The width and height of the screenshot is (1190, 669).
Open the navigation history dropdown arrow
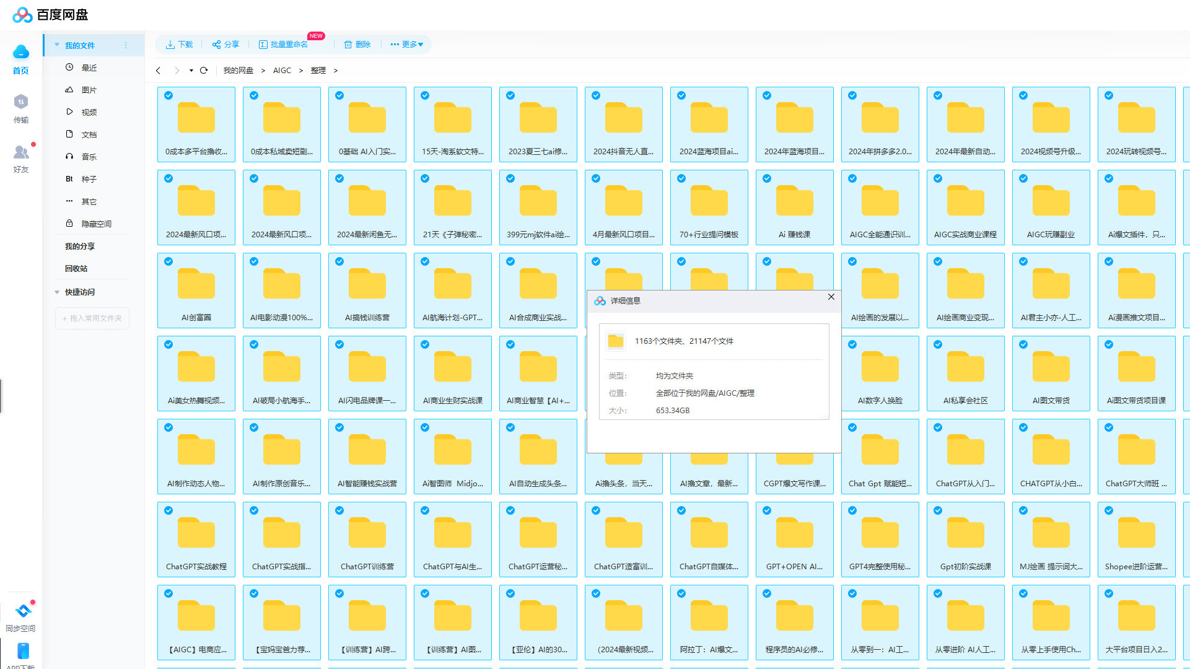pyautogui.click(x=191, y=71)
